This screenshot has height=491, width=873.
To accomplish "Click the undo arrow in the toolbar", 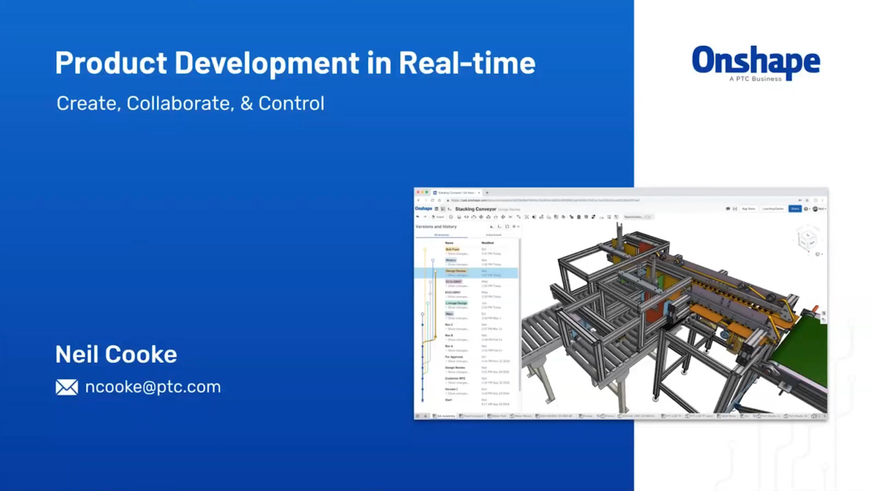I will pyautogui.click(x=417, y=217).
